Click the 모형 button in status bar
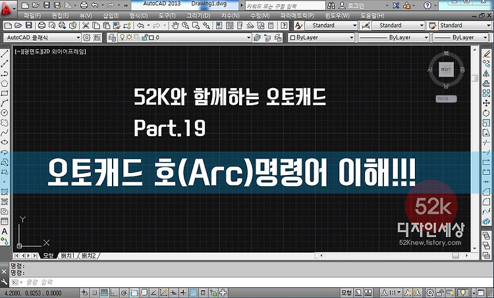 (346, 293)
